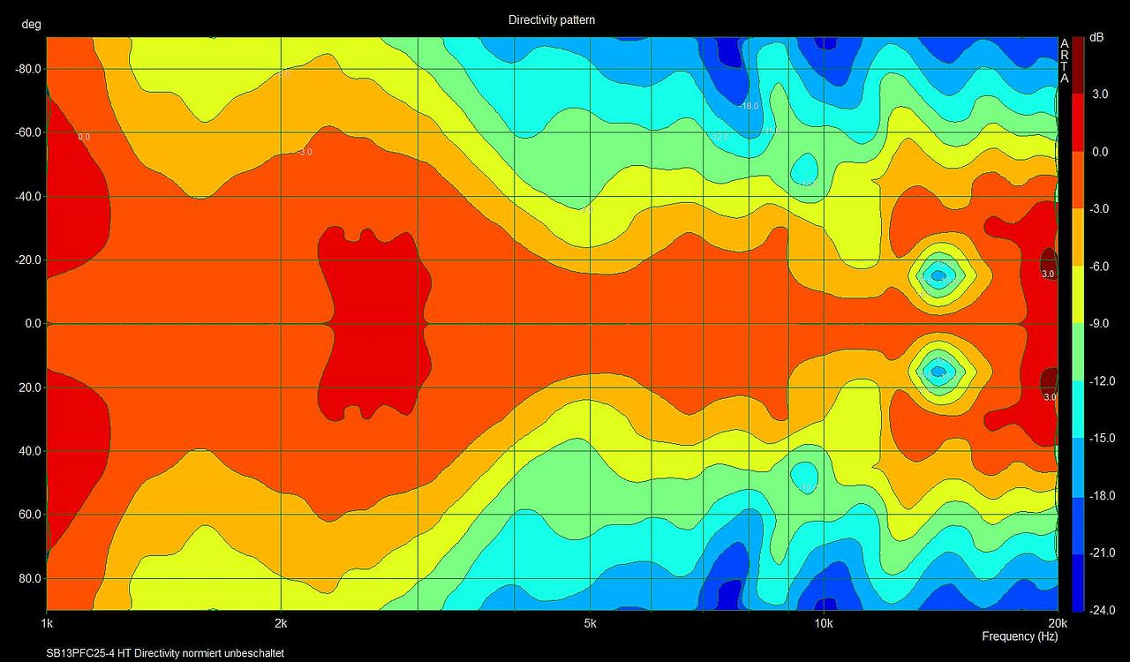Click the -80.0 tick on the degree axis
This screenshot has height=662, width=1130.
[x=29, y=69]
